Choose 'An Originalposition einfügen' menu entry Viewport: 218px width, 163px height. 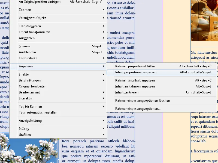[58, 2]
